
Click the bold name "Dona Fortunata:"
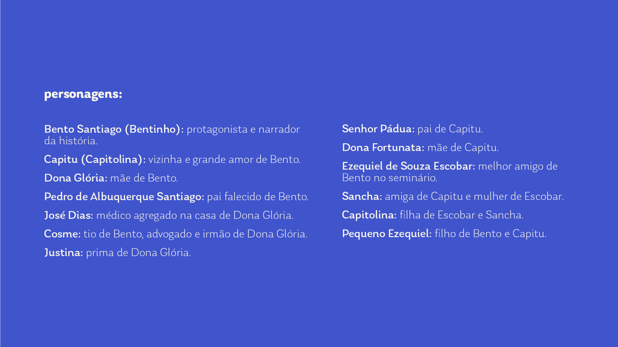pyautogui.click(x=383, y=148)
